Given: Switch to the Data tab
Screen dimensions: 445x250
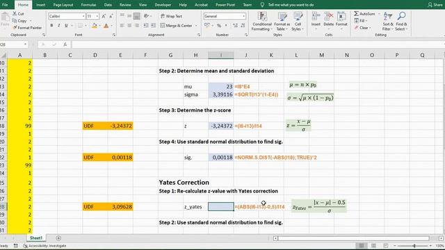Looking at the screenshot, I should [108, 5].
